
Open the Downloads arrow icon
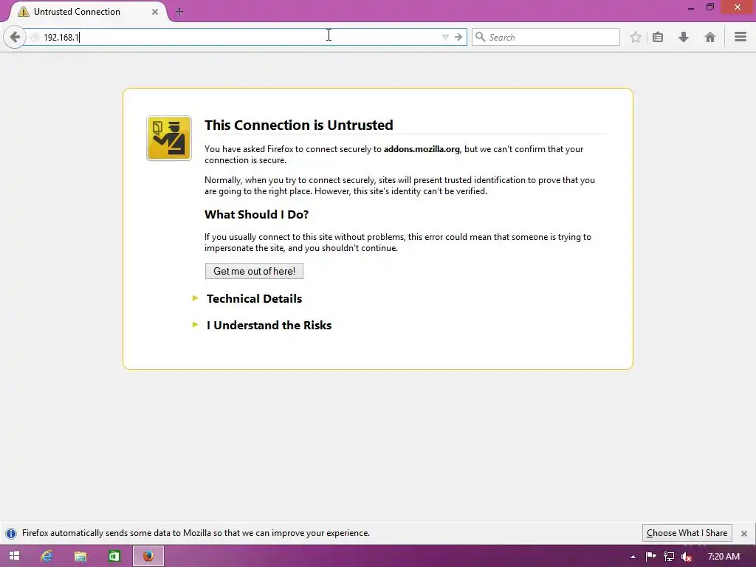coord(683,37)
